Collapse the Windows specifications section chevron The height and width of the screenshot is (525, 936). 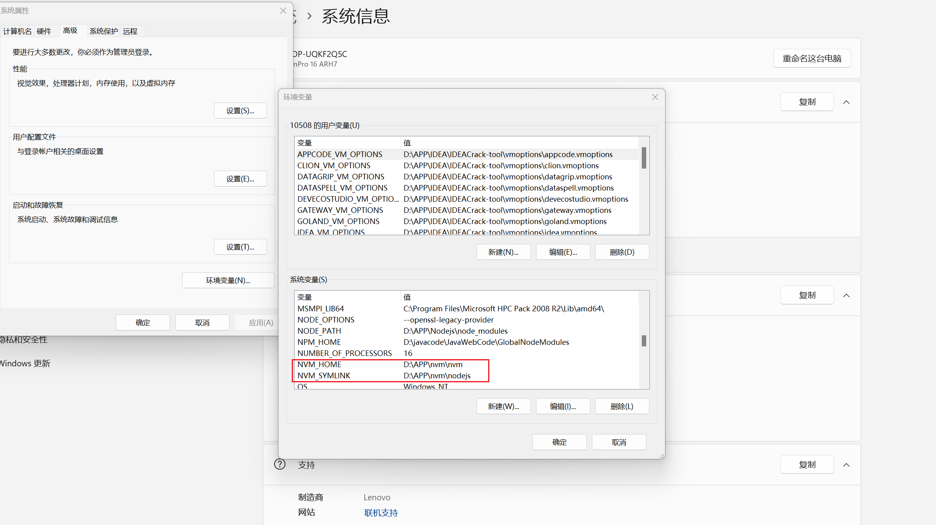[846, 295]
